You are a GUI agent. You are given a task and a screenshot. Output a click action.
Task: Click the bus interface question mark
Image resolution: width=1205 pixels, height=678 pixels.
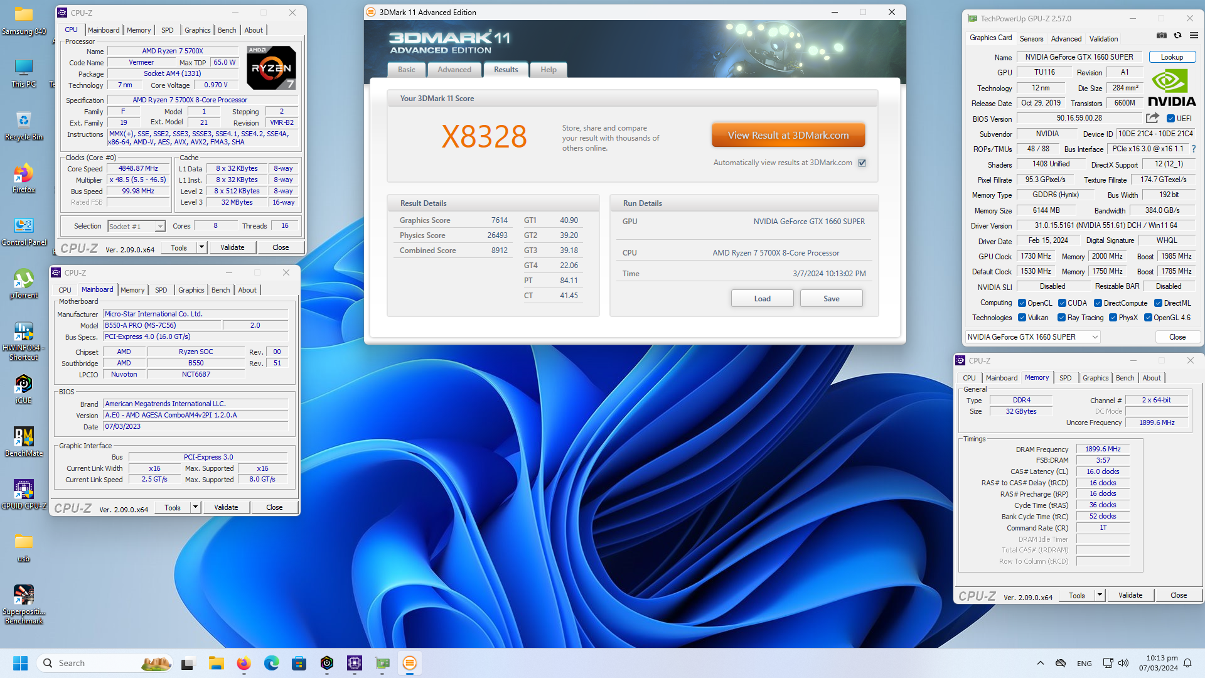tap(1194, 149)
